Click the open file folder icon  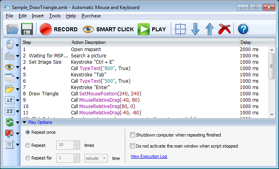pyautogui.click(x=12, y=29)
